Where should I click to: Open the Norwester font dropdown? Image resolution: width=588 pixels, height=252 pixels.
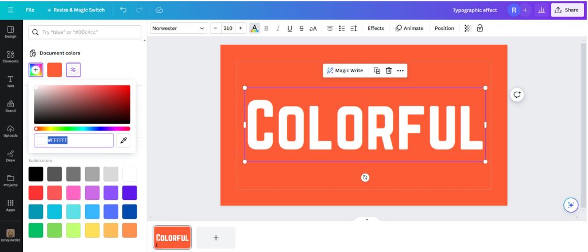pyautogui.click(x=178, y=28)
